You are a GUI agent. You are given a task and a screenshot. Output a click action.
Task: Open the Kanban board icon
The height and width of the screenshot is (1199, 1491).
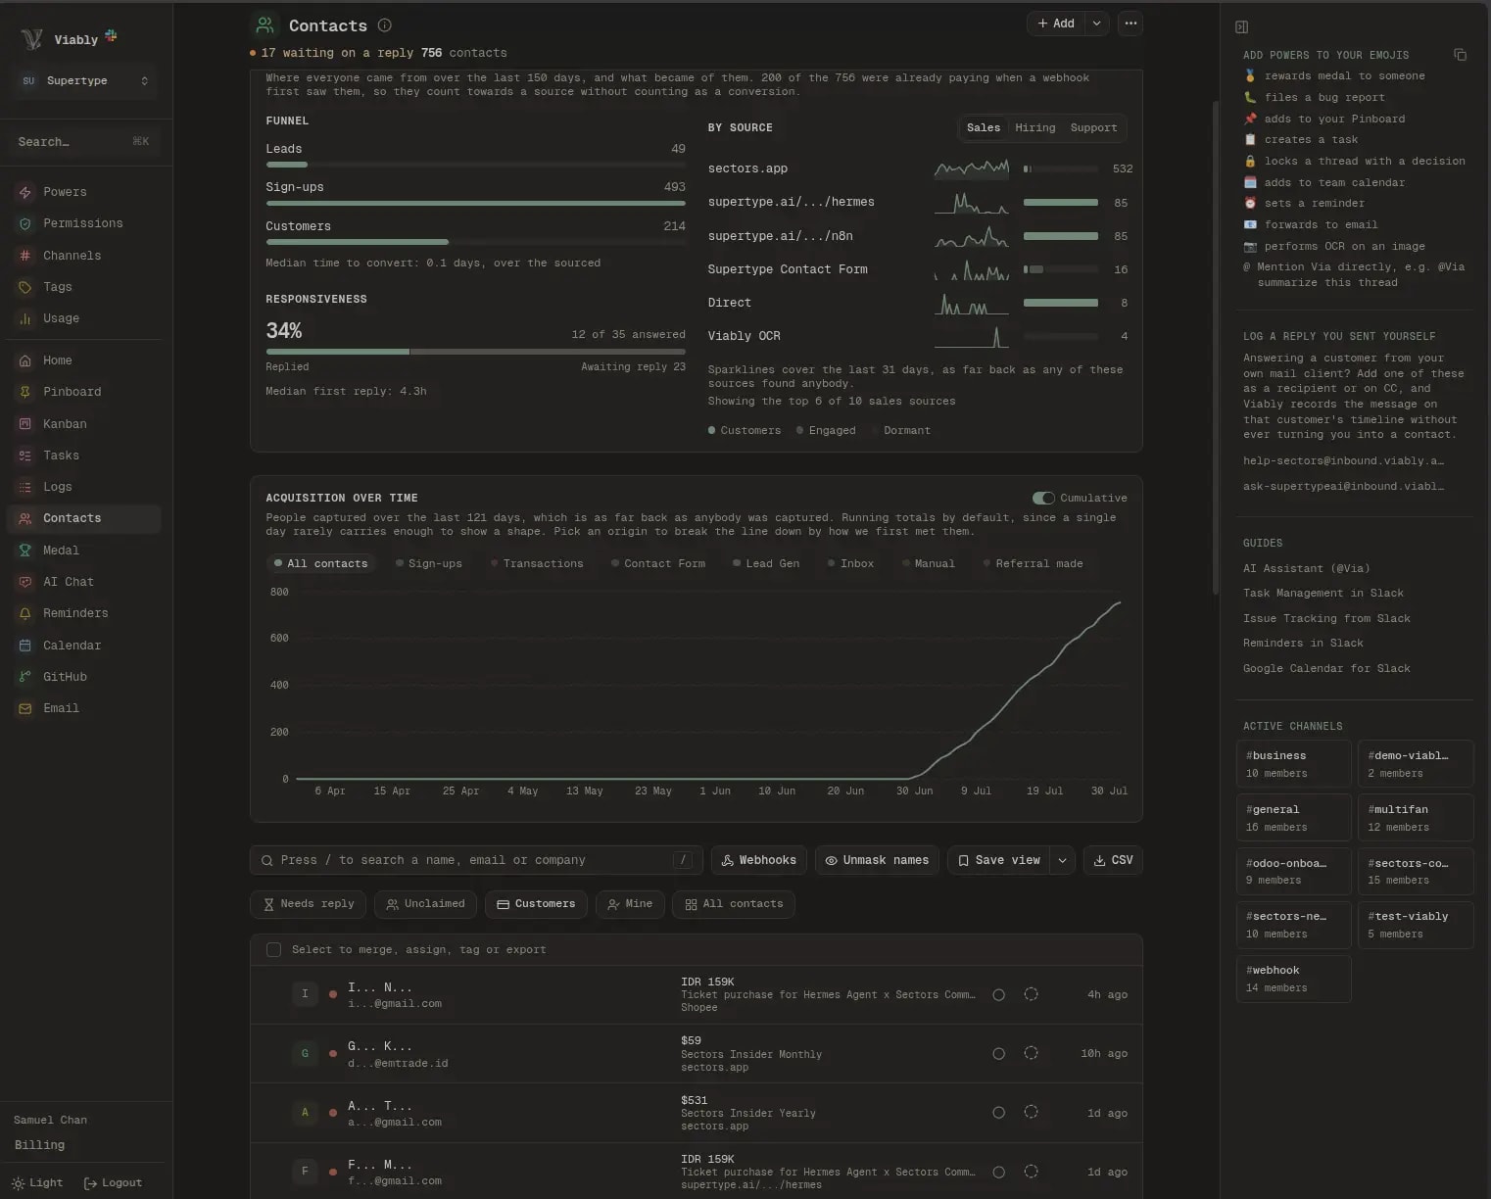(x=25, y=424)
